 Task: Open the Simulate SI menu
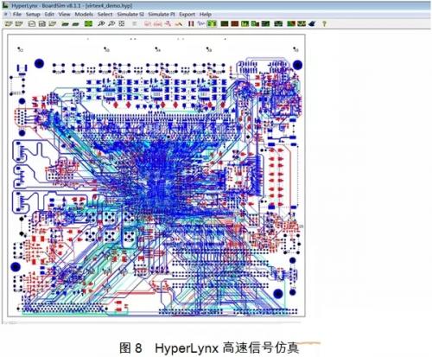pyautogui.click(x=130, y=14)
